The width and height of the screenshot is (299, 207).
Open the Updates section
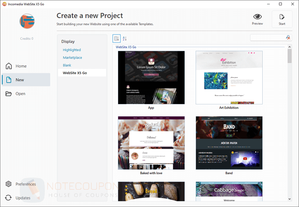[26, 198]
